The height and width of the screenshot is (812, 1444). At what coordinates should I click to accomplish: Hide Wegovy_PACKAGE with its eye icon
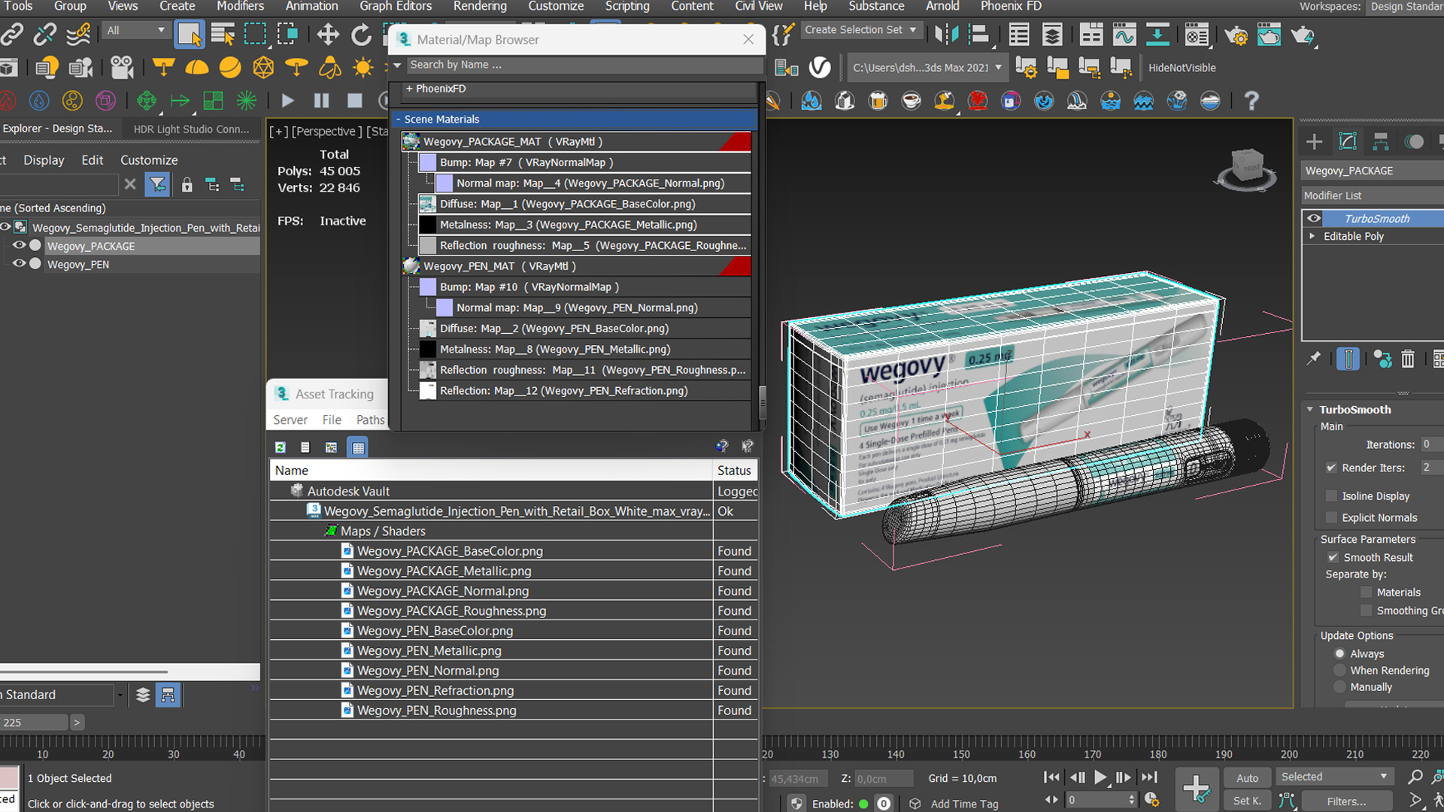[x=19, y=246]
